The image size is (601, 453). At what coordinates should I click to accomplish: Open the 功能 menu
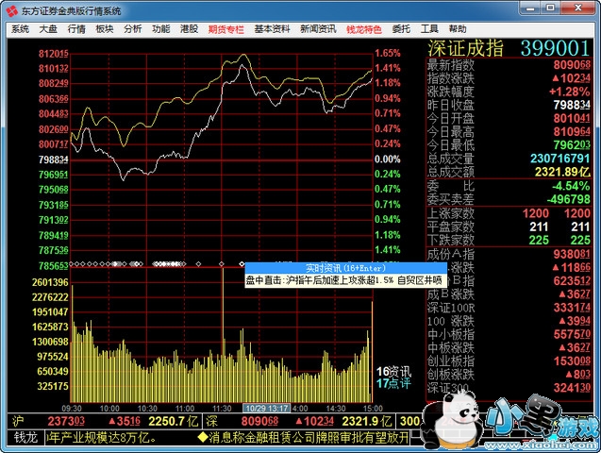(x=161, y=29)
